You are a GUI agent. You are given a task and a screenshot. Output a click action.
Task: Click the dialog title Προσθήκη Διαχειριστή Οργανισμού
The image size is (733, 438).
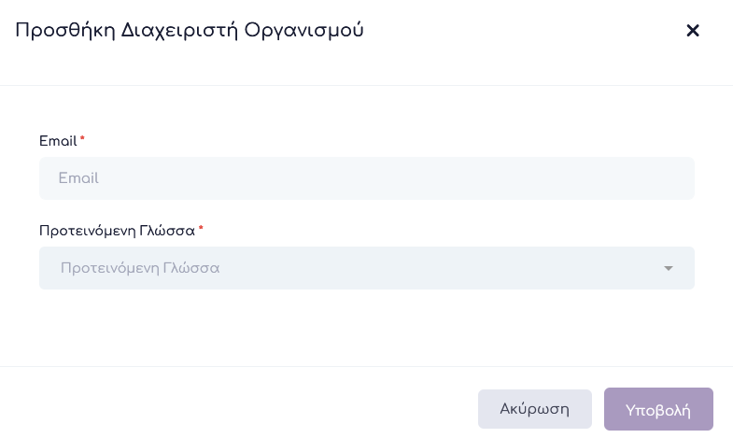tap(190, 31)
